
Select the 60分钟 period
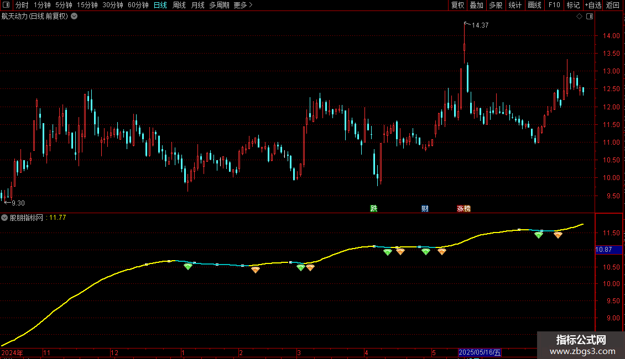point(138,5)
